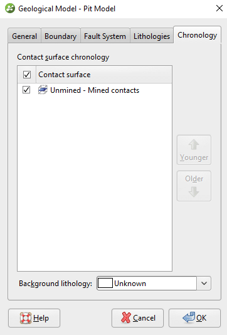Click the Contact surface column header
This screenshot has height=335, width=227.
104,75
